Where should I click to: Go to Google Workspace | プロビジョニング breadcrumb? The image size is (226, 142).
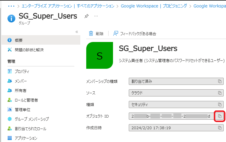[154, 6]
